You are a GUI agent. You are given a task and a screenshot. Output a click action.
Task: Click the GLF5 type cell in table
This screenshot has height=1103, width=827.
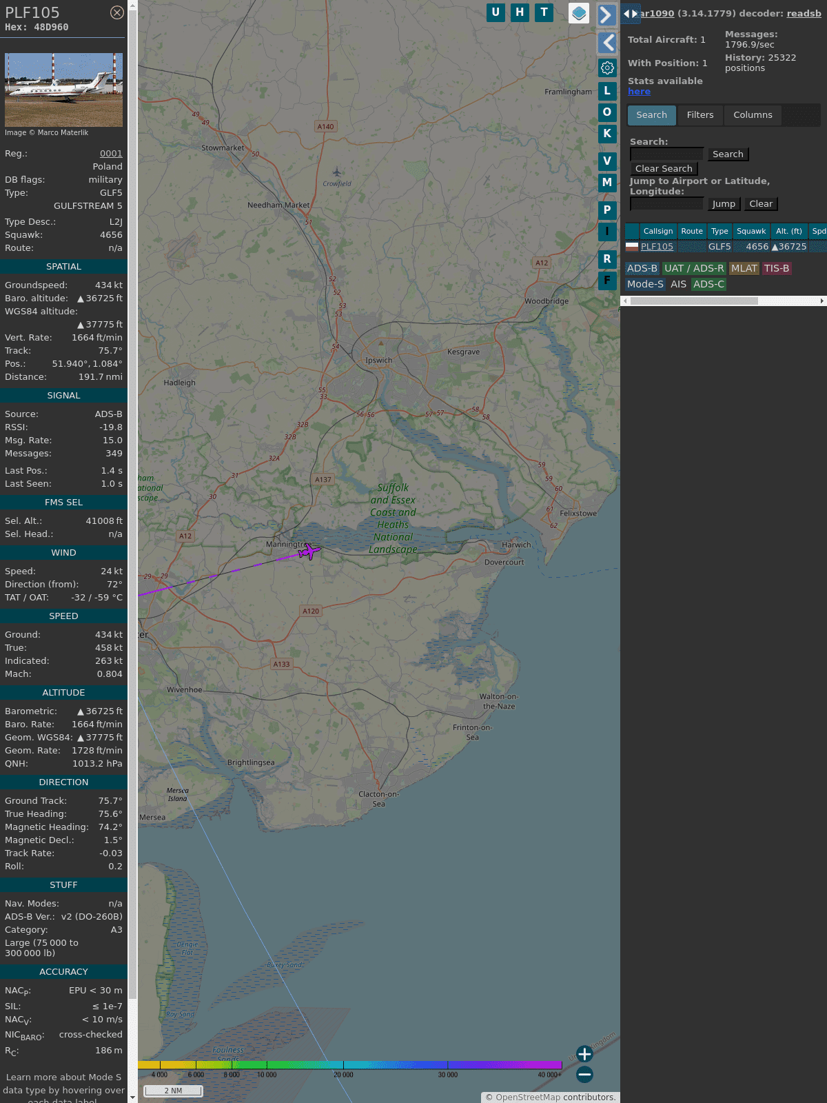click(x=719, y=247)
